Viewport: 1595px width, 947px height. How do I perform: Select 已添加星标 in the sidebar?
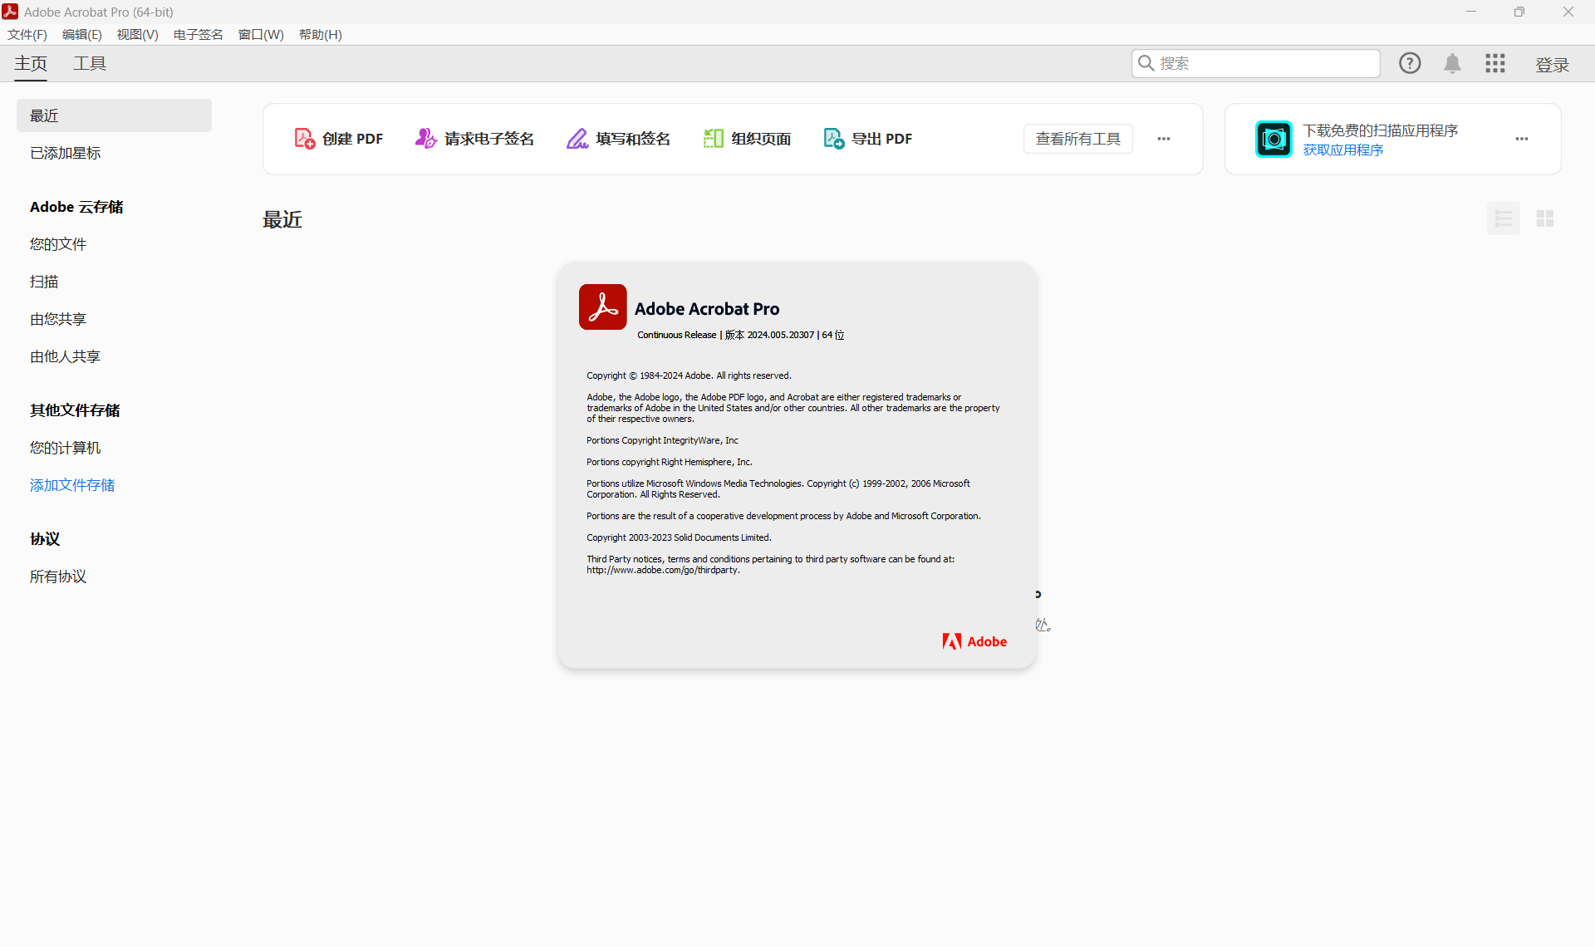click(x=66, y=153)
